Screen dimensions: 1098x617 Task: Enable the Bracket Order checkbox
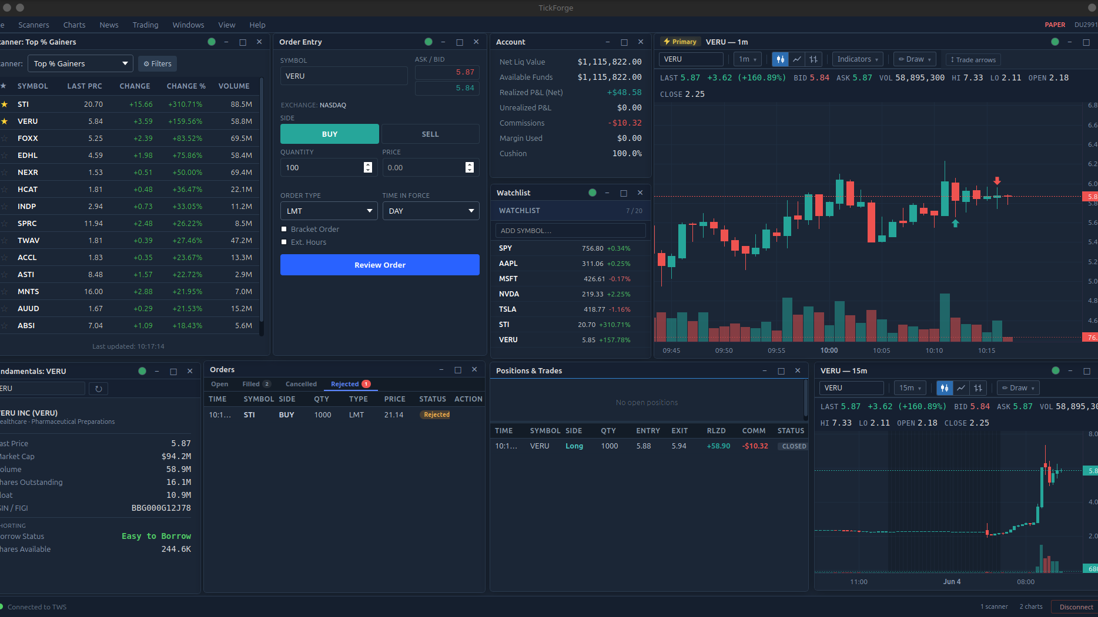(284, 229)
